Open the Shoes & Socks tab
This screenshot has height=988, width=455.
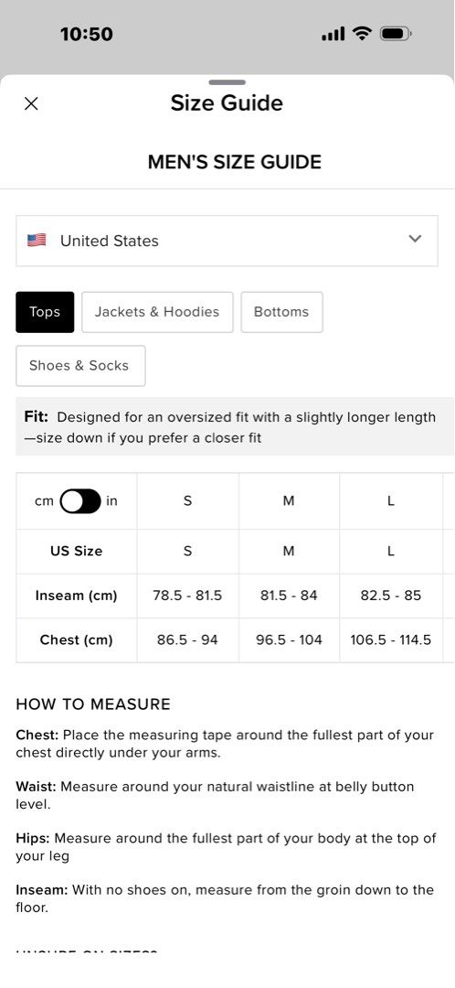pos(80,365)
